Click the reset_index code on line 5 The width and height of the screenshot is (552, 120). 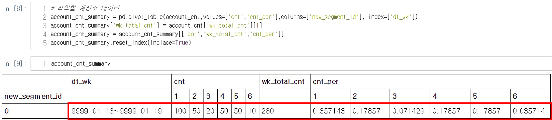click(121, 43)
